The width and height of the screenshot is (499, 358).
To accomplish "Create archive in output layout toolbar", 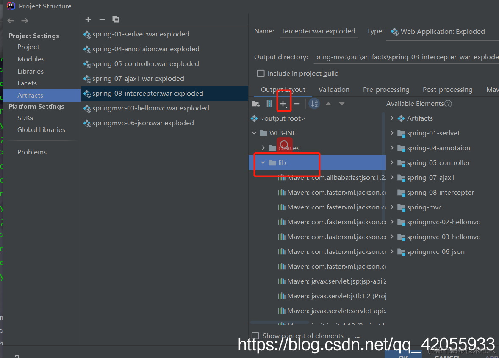I will click(269, 104).
